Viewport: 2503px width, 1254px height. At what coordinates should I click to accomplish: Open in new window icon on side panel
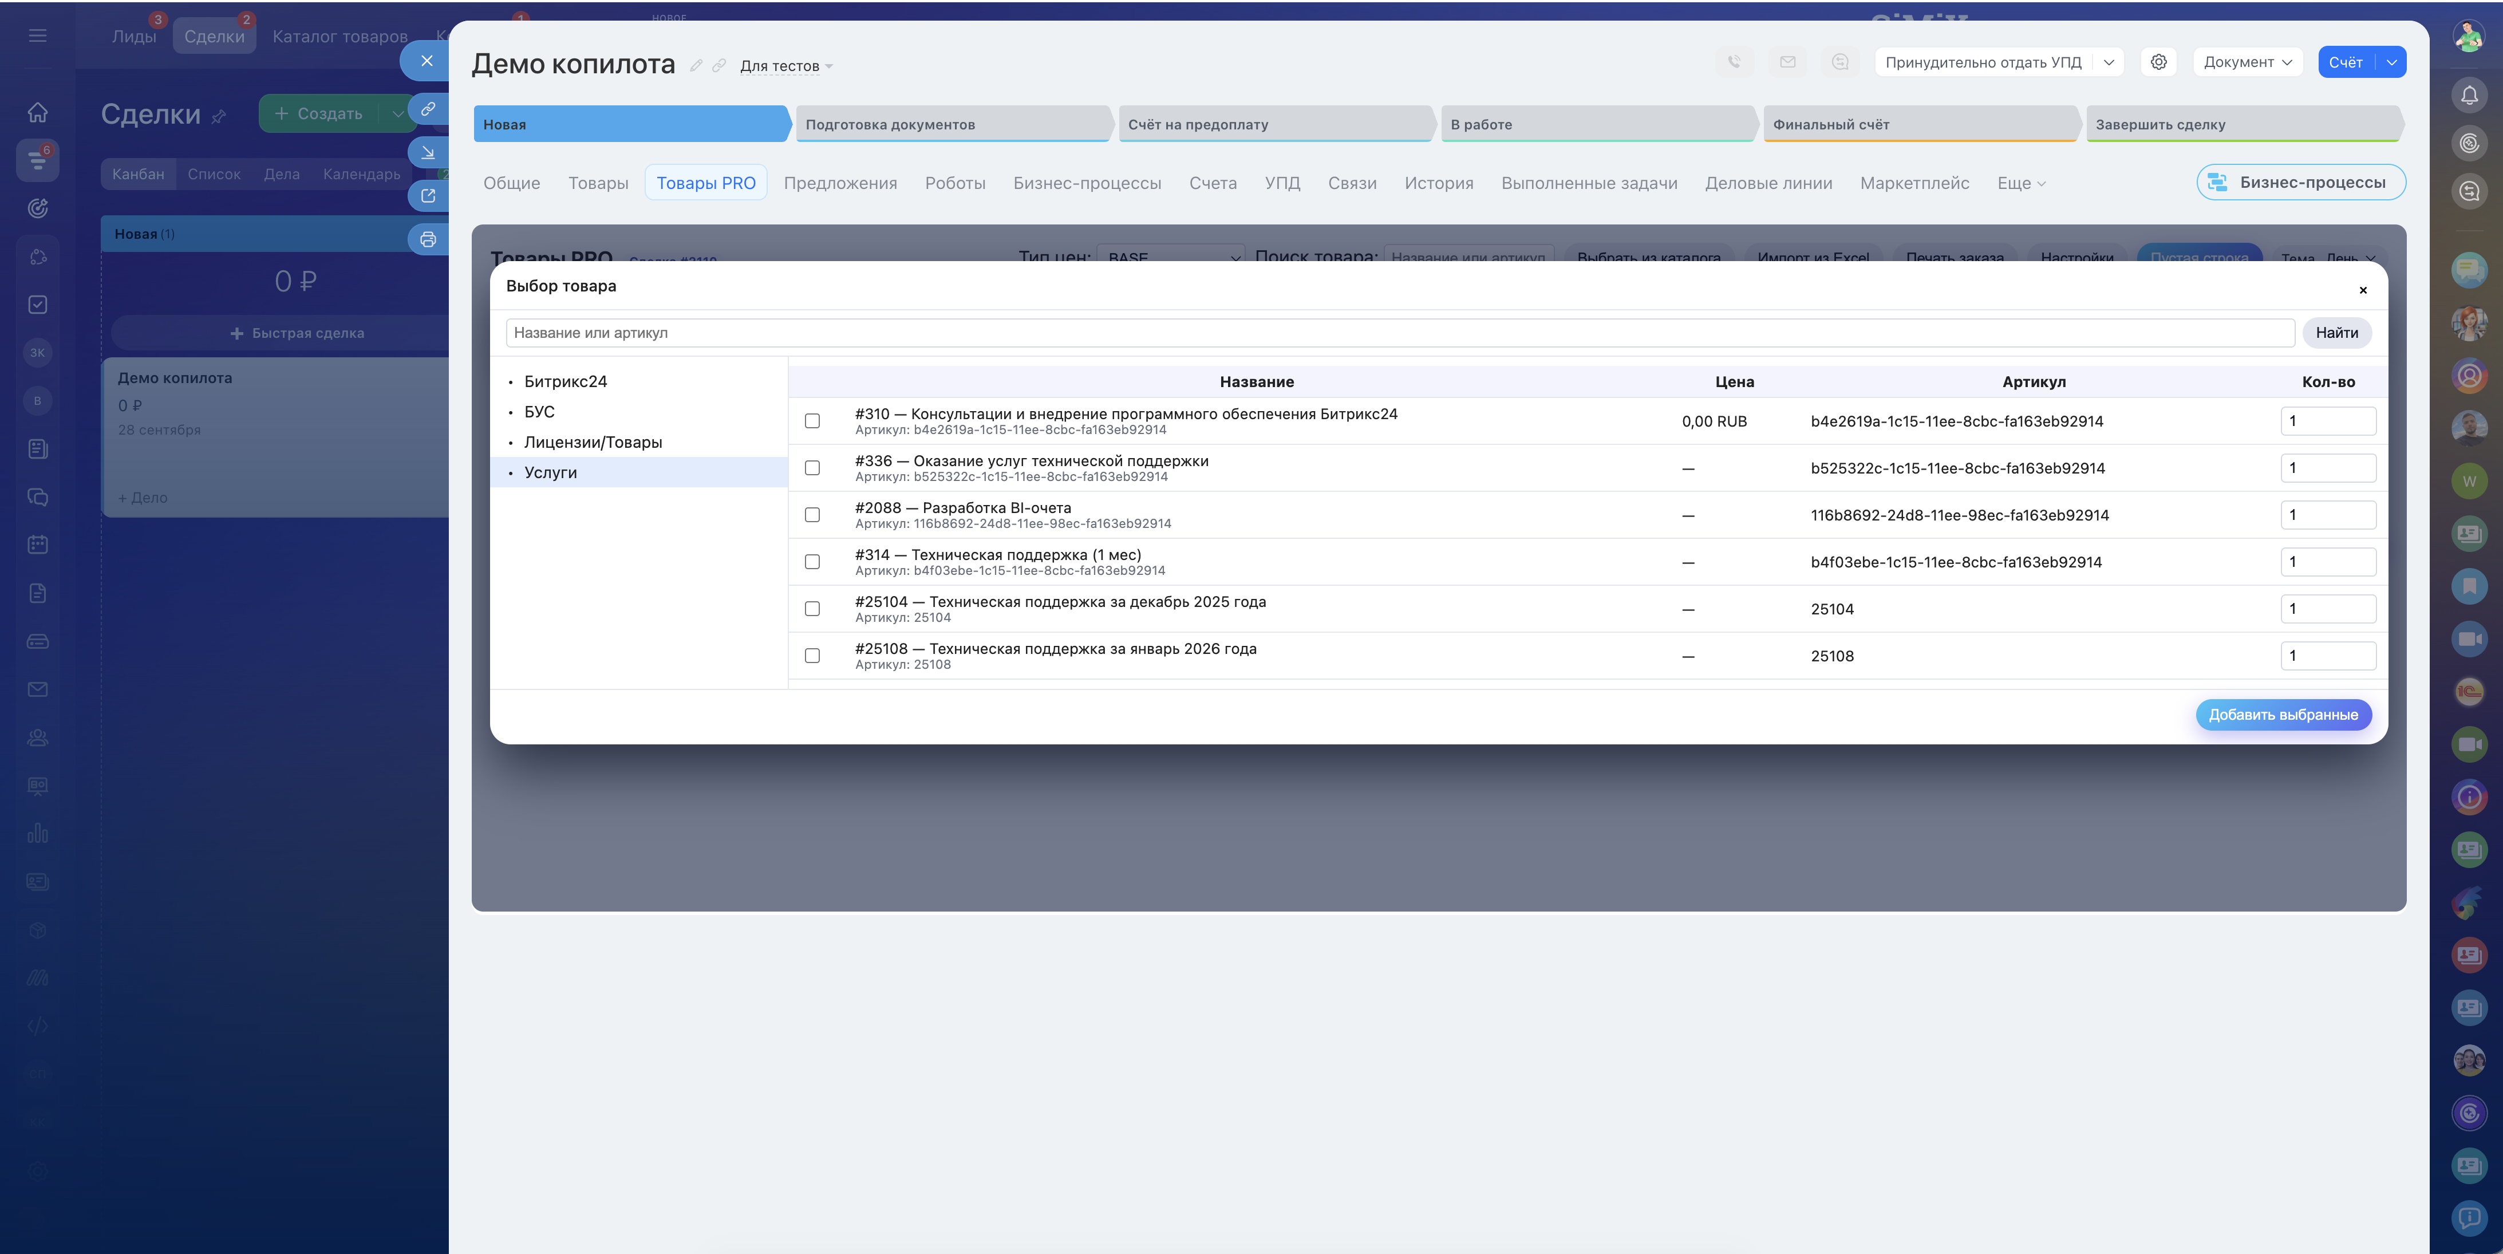[x=428, y=195]
